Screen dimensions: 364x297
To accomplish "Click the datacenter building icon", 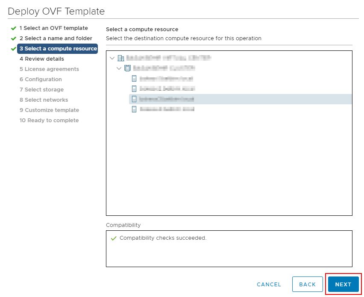I will (121, 58).
